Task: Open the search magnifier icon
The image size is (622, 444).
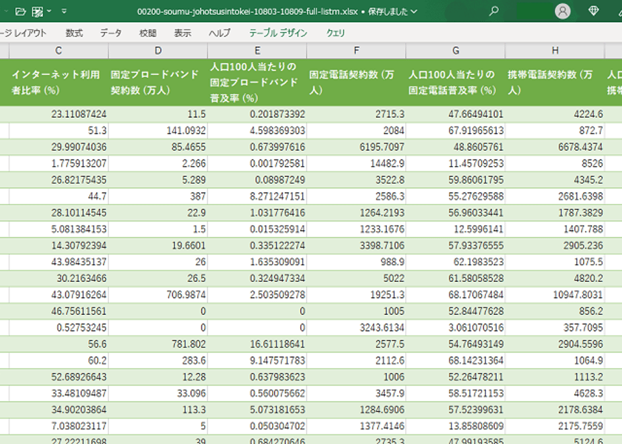Action: tap(493, 11)
